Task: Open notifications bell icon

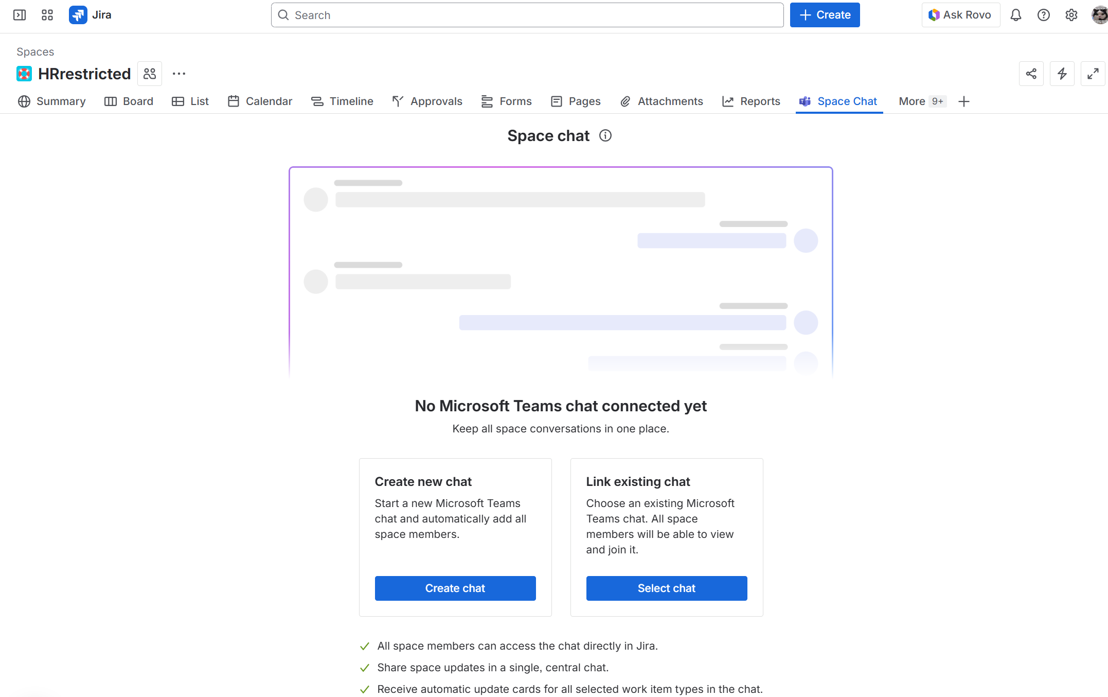Action: pyautogui.click(x=1015, y=15)
